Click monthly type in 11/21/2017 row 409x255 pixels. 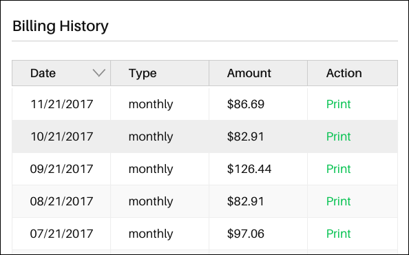tap(151, 104)
